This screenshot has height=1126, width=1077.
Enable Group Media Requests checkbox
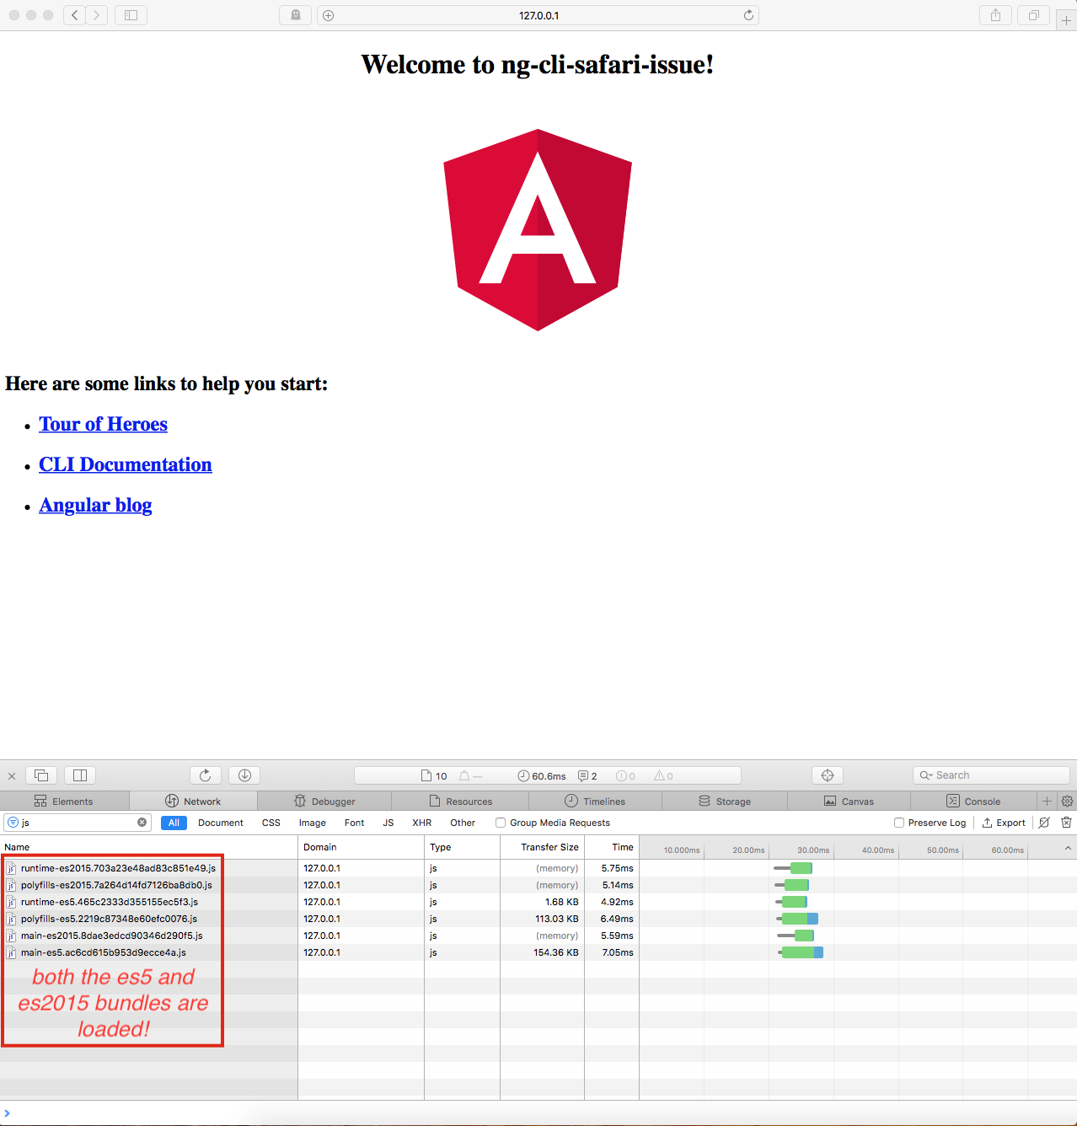[501, 823]
